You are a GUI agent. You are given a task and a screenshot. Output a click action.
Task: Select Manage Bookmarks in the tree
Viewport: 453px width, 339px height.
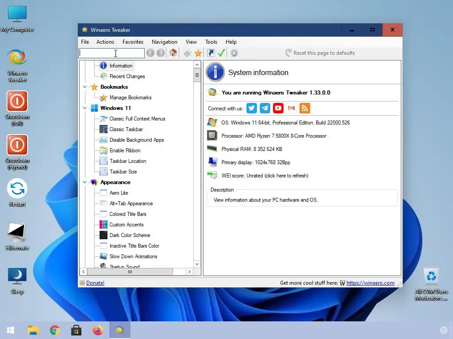coord(126,98)
